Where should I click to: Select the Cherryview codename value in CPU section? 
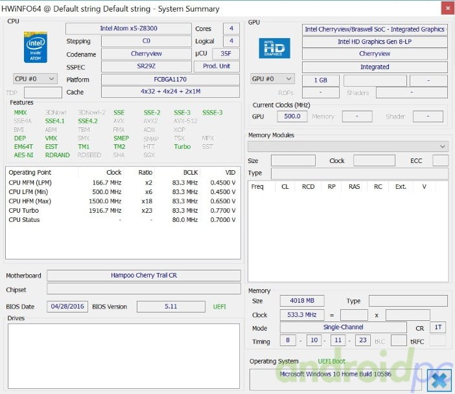coord(146,54)
